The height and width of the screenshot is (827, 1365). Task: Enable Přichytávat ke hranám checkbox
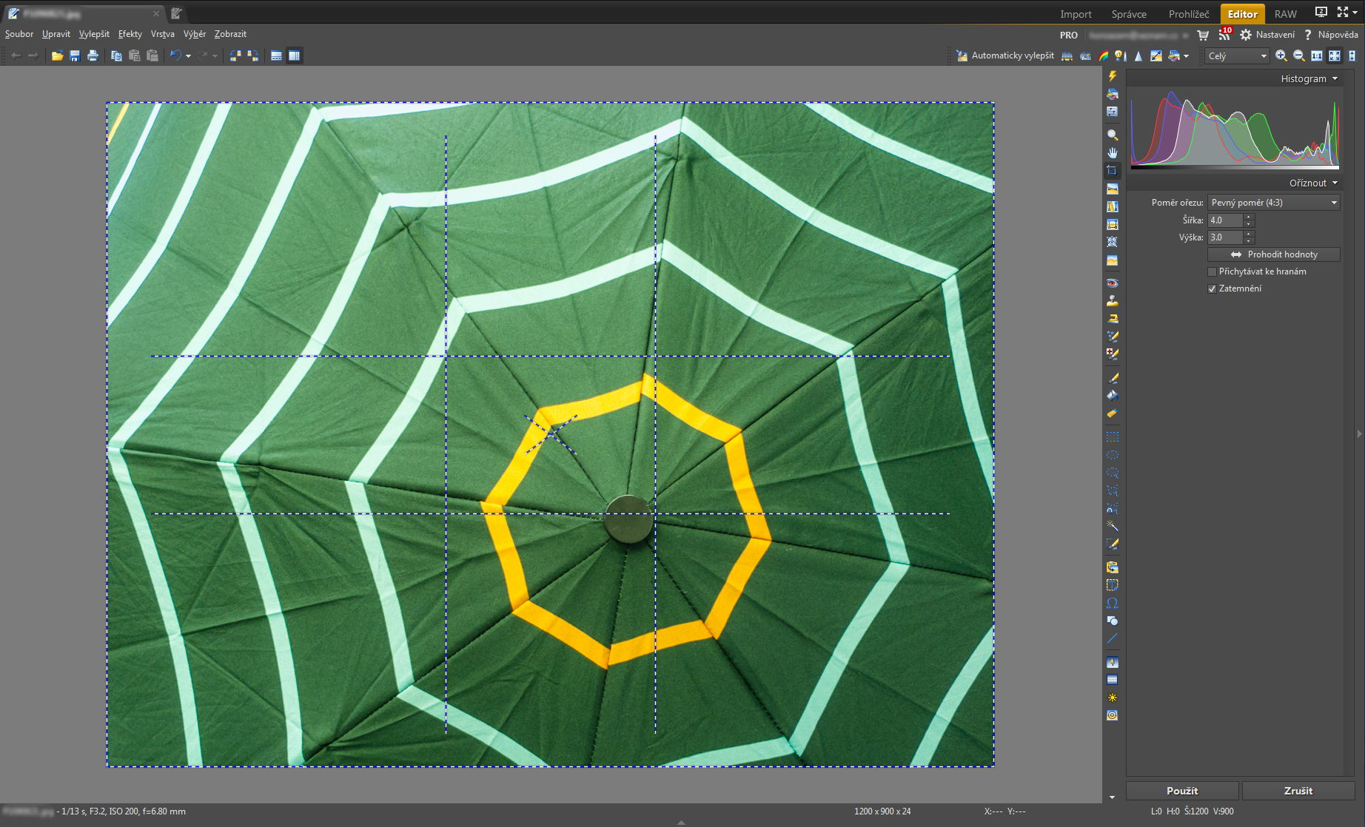click(1212, 271)
